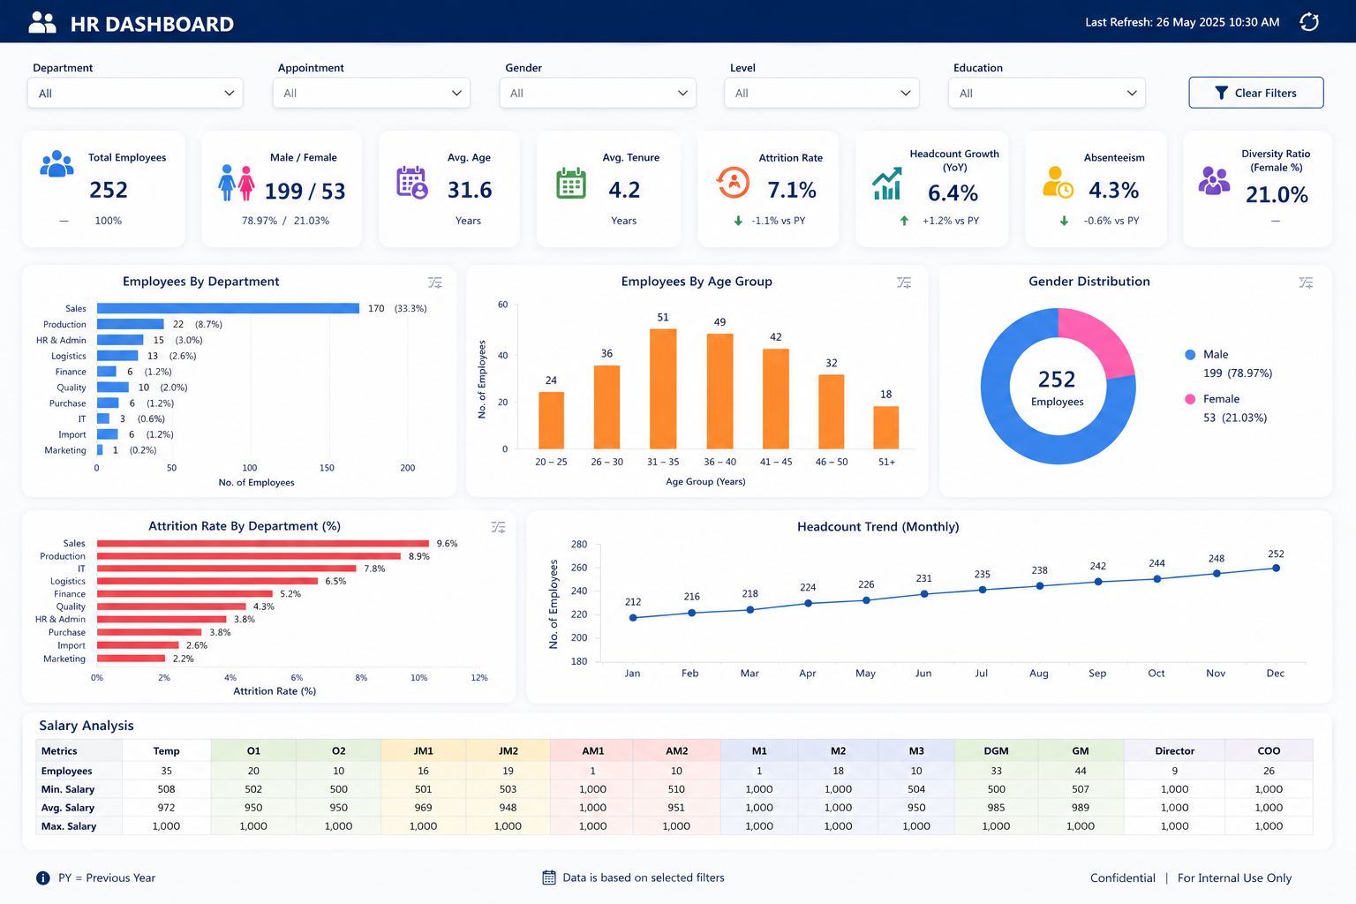Viewport: 1356px width, 904px height.
Task: Click the Attrition Rate down arrow indicator
Action: (738, 221)
